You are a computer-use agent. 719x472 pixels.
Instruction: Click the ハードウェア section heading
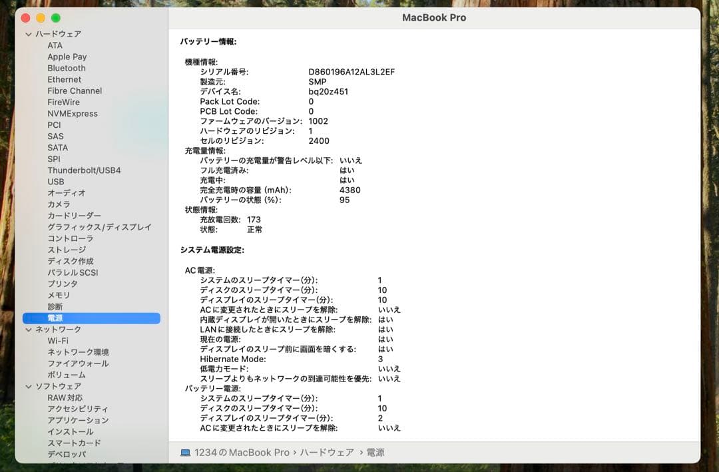coord(59,35)
